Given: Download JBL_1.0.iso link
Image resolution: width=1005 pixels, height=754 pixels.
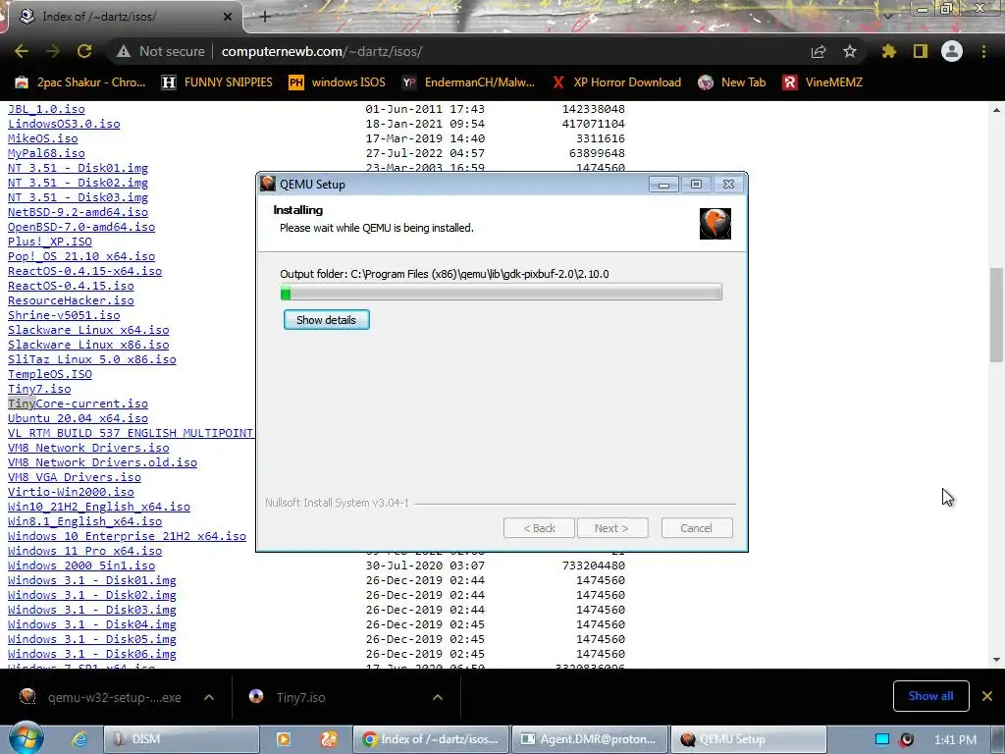Looking at the screenshot, I should [x=46, y=109].
